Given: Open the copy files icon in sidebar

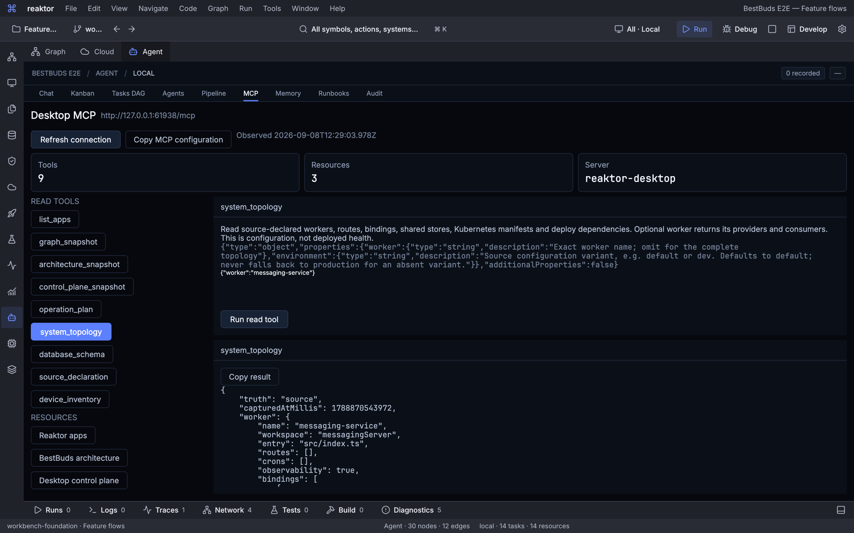Looking at the screenshot, I should [12, 109].
